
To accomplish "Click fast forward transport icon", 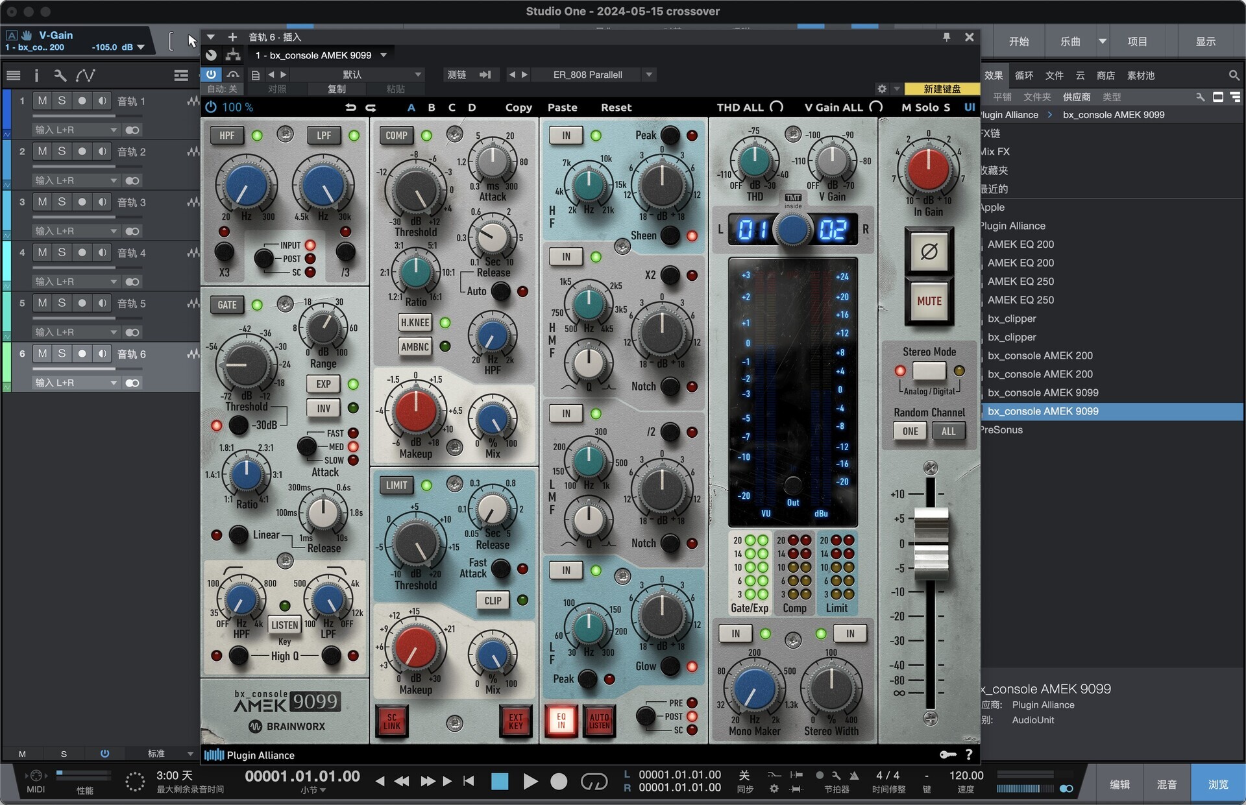I will click(x=427, y=781).
